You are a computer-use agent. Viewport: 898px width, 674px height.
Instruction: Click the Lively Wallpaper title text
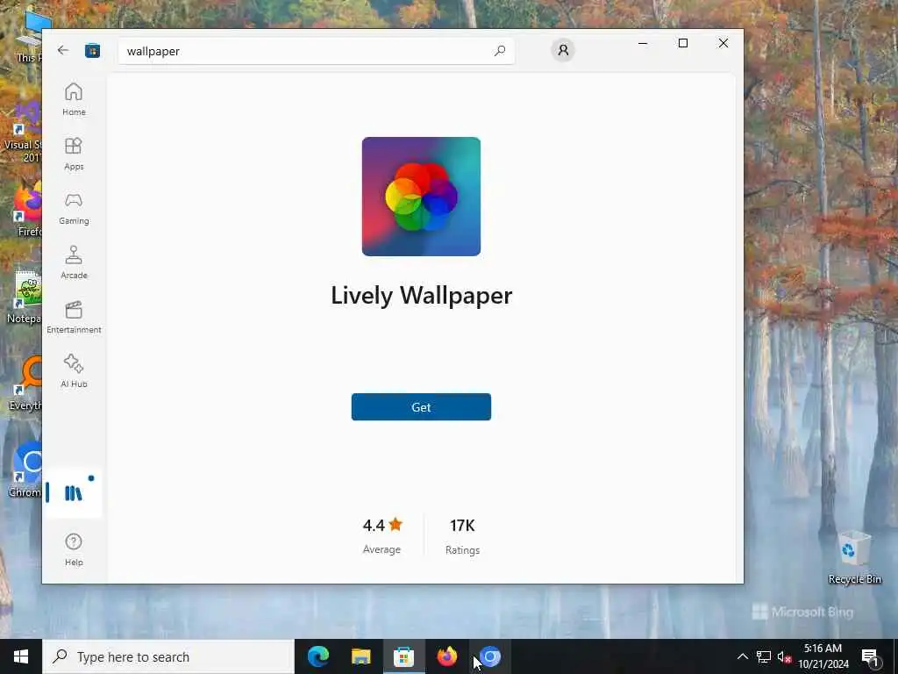(422, 296)
